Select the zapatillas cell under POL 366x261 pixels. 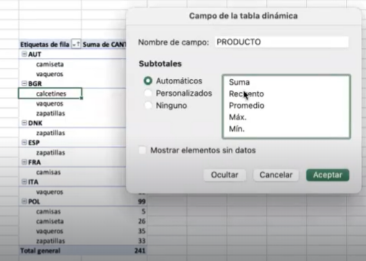(50, 241)
